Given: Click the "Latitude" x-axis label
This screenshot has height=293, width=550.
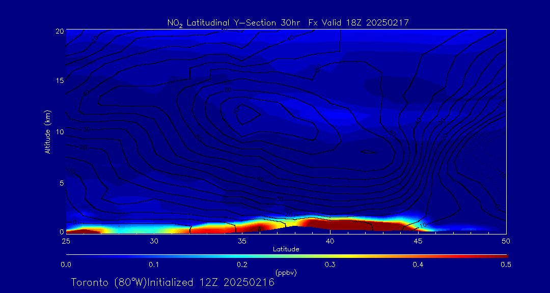Looking at the screenshot, I should (x=286, y=249).
